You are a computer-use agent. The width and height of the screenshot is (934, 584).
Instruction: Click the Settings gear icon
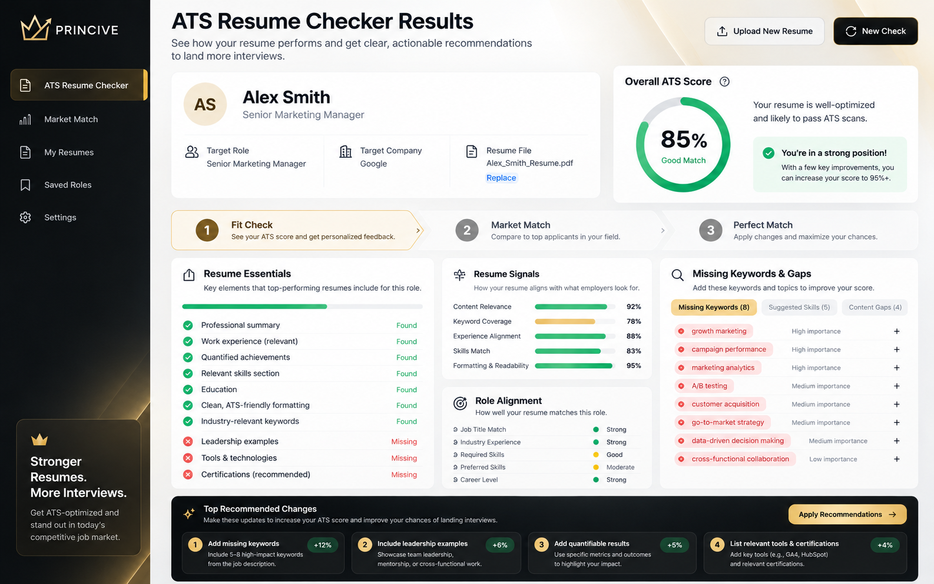25,217
